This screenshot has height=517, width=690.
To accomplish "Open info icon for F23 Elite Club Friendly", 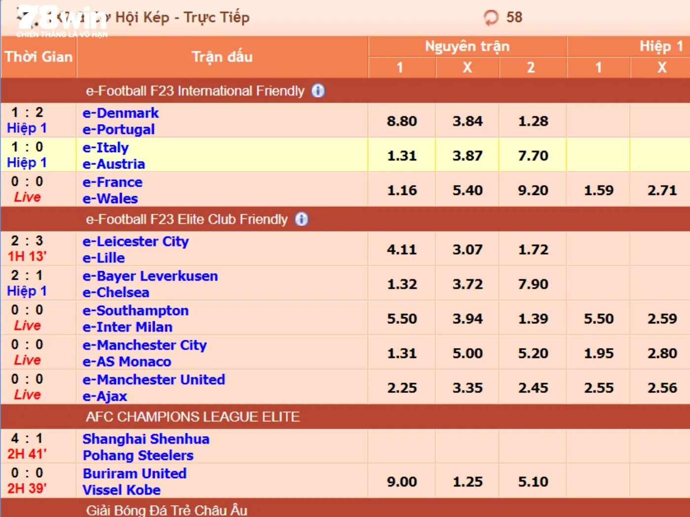I will pos(302,219).
